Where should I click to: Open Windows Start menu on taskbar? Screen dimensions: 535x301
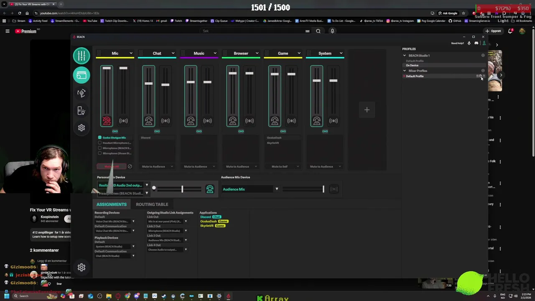(x=6, y=296)
